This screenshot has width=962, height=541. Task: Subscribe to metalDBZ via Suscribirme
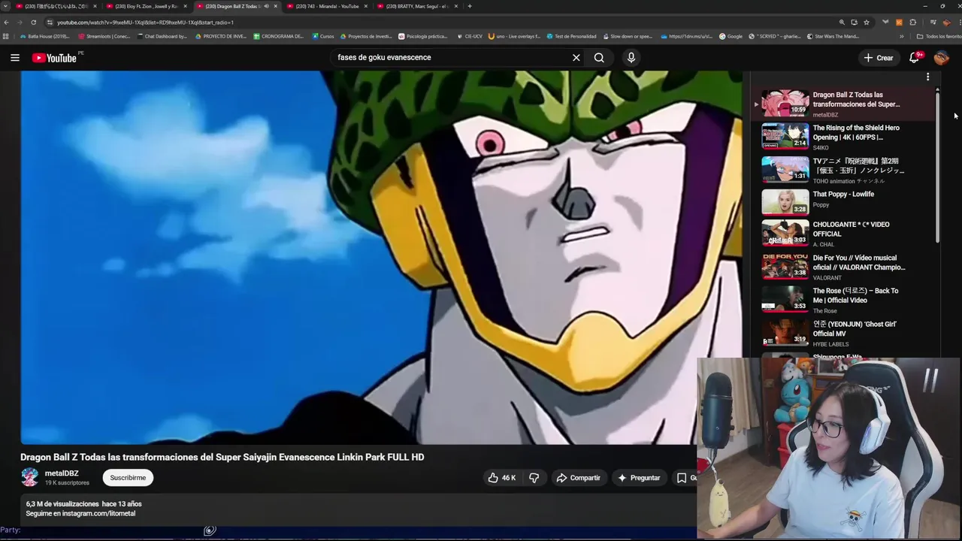pos(128,478)
